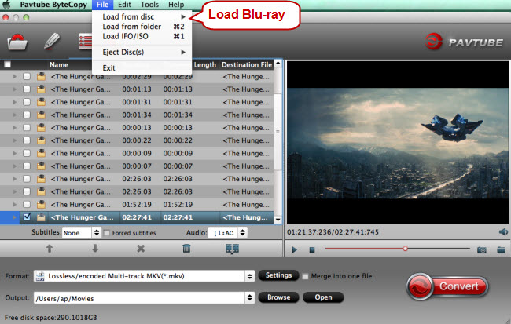Click title list scrollbar up arrow
This screenshot has width=511, height=324.
pos(278,63)
